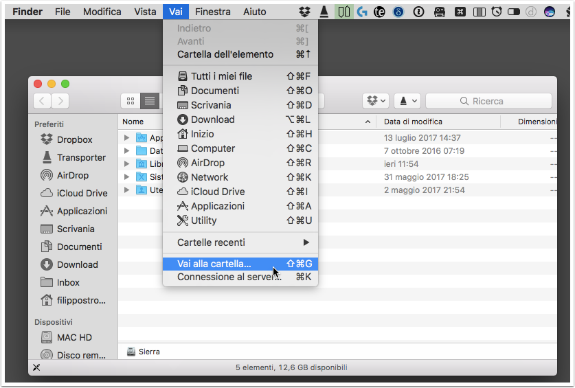Switch to icon view in toolbar

[131, 101]
